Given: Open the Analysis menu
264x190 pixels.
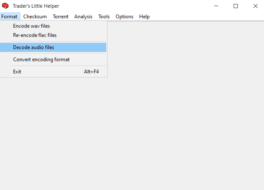Looking at the screenshot, I should click(83, 16).
